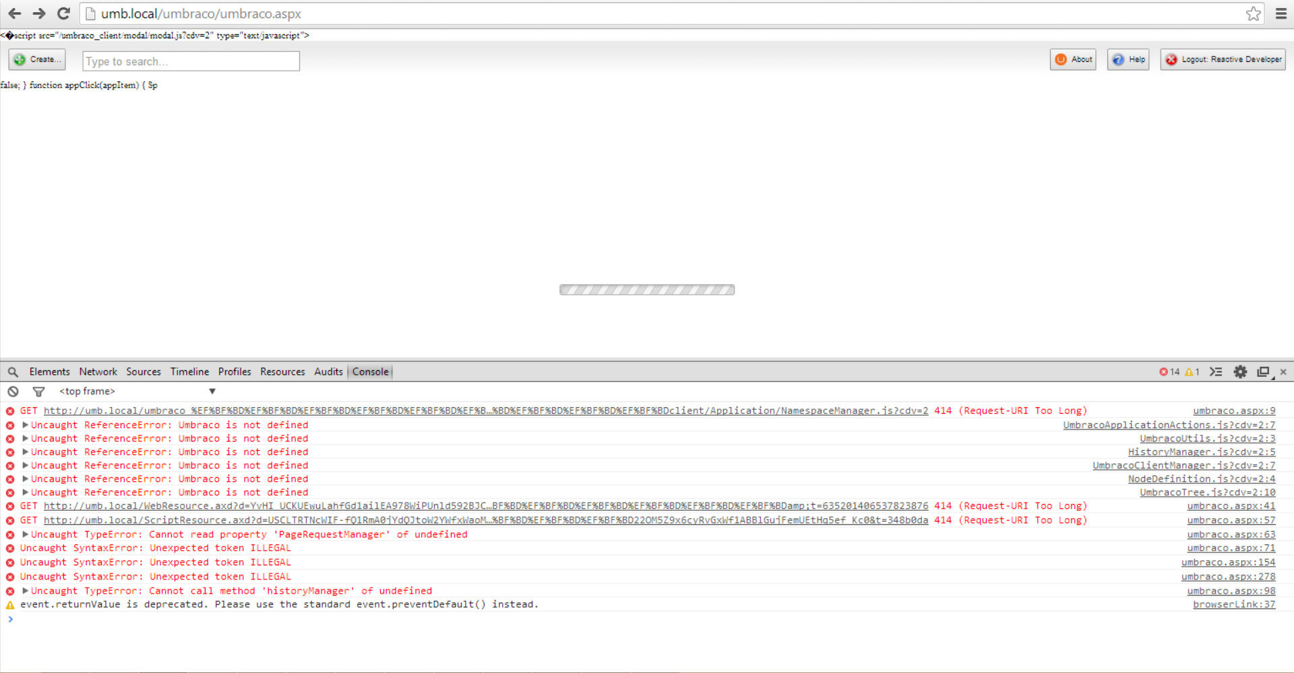Open the <top frame> dropdown
The width and height of the screenshot is (1294, 673).
pyautogui.click(x=137, y=391)
